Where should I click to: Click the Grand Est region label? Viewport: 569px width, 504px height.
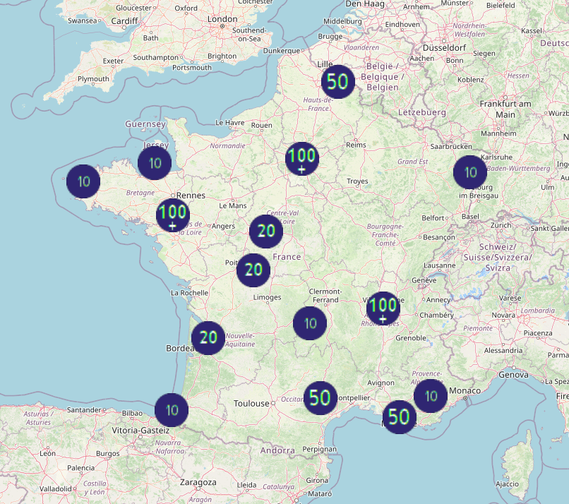pos(412,162)
